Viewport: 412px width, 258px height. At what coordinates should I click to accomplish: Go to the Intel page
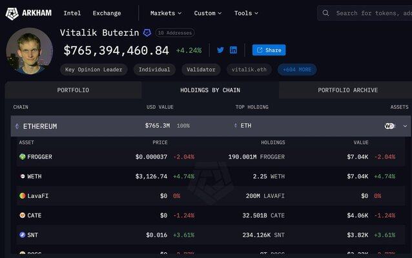(72, 13)
